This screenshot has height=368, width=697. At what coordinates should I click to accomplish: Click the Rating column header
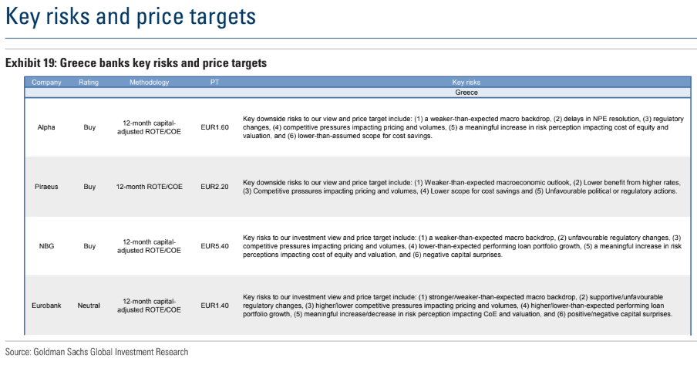89,82
